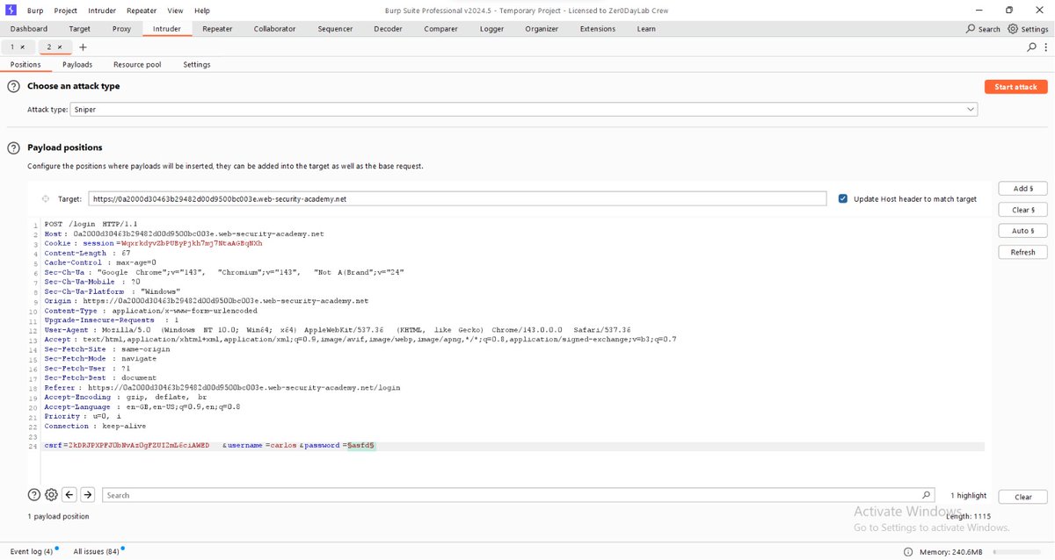Click the Clear § button

pos(1023,210)
